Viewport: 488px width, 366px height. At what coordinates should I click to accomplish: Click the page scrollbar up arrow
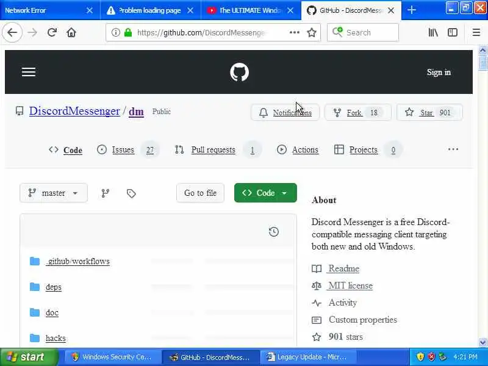(x=483, y=50)
